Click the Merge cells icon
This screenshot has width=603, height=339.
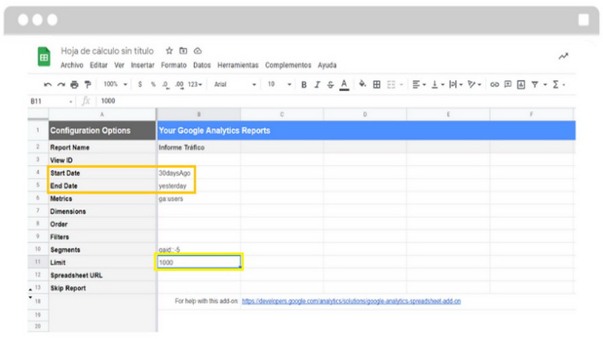tap(391, 84)
